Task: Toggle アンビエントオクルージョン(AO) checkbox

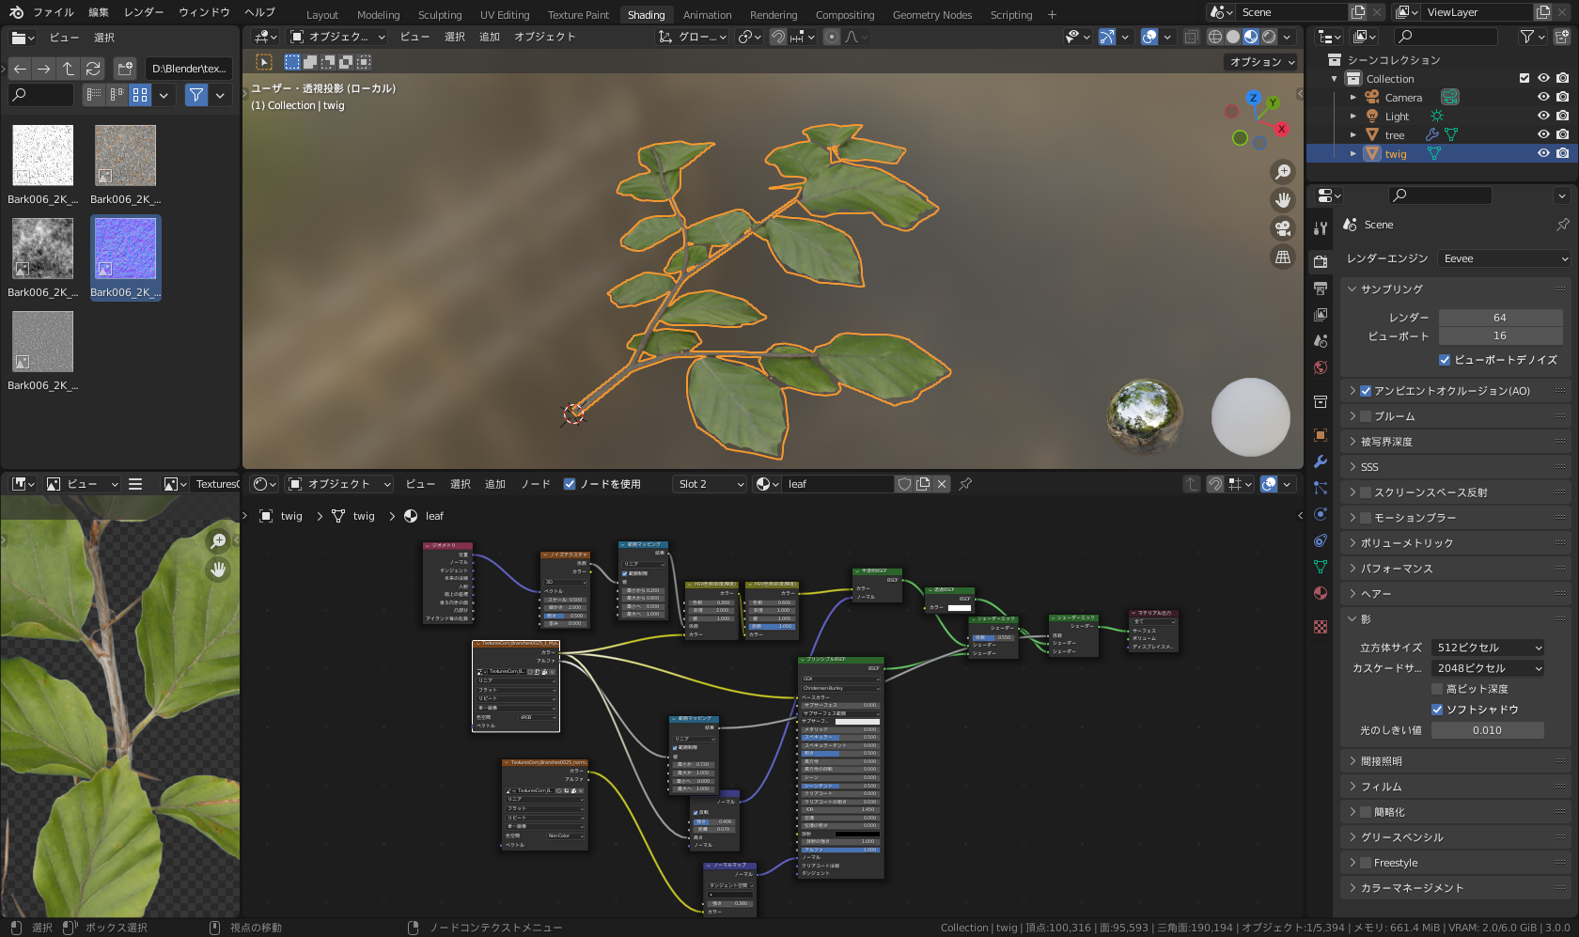Action: click(1367, 391)
